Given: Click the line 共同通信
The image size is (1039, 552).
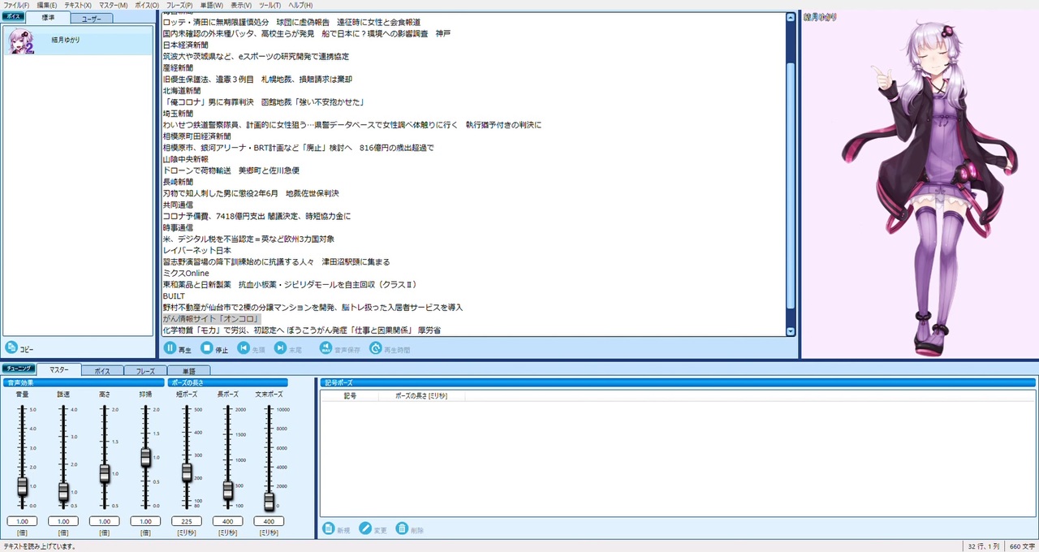Looking at the screenshot, I should pyautogui.click(x=178, y=205).
